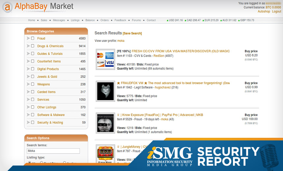Open the FRESH CC/CVV listing title
Image resolution: width=283 pixels, height=171 pixels.
[x=181, y=51]
